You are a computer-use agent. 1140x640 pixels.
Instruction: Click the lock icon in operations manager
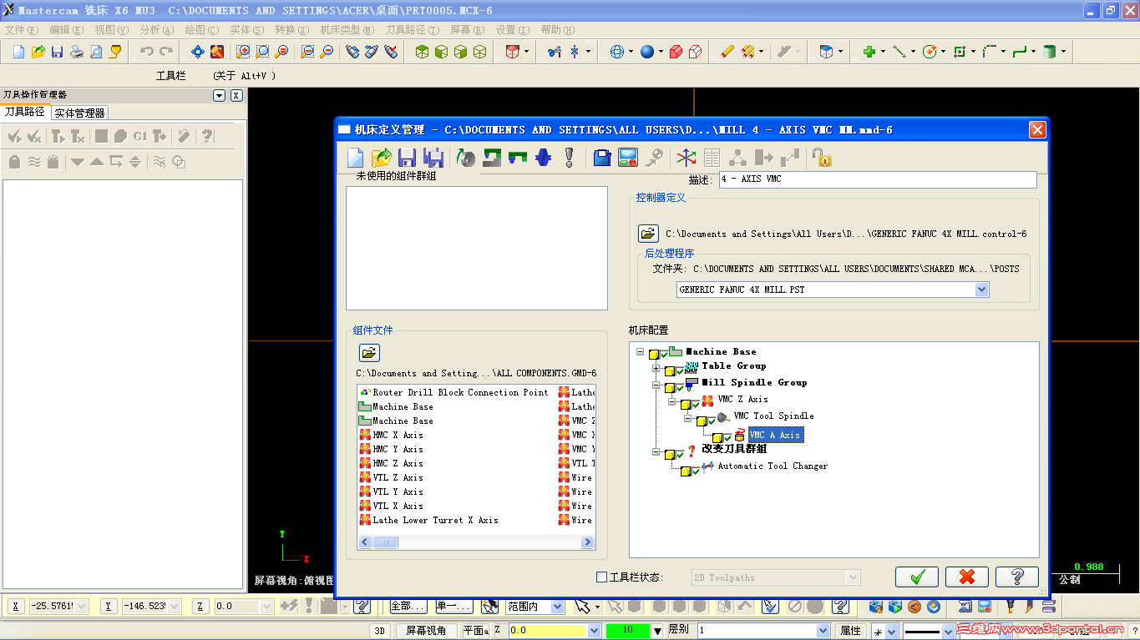[14, 162]
